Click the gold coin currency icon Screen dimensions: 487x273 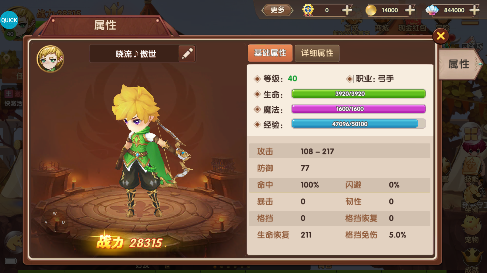point(371,10)
